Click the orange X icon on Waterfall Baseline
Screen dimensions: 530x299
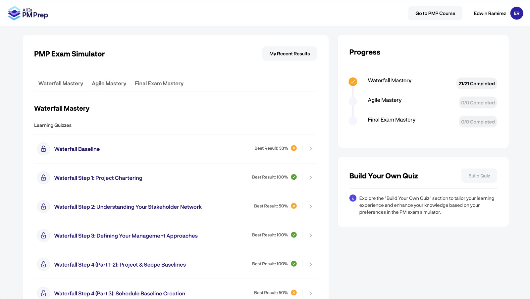point(294,148)
